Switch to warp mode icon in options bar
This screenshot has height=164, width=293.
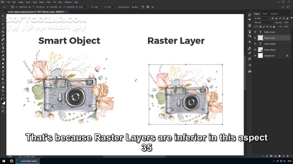tap(143, 7)
